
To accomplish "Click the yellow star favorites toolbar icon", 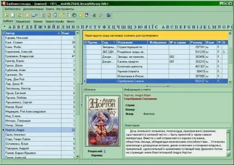I will (x=80, y=15).
